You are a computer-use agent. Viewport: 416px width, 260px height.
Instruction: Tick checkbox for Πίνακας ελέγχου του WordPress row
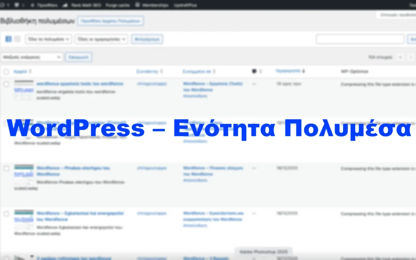pos(7,168)
